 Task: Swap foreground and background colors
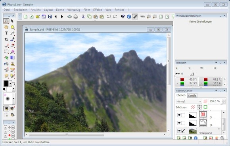(x=13, y=83)
